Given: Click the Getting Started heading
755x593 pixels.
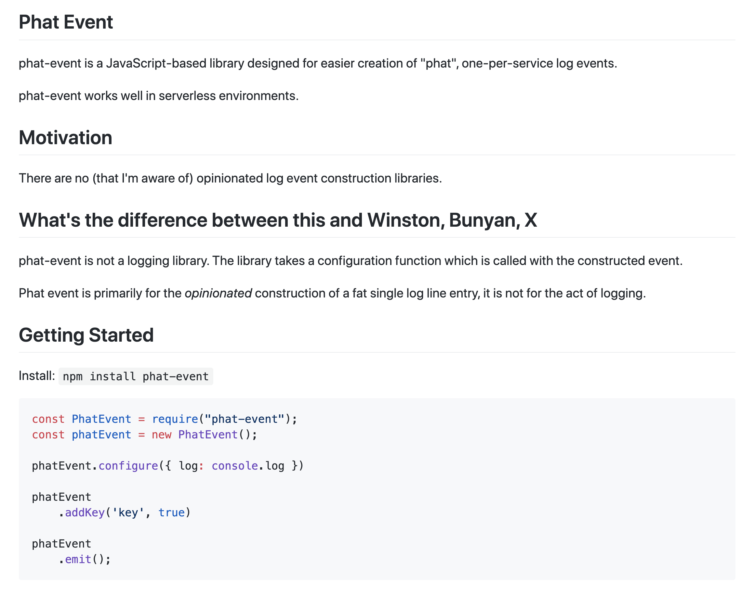Looking at the screenshot, I should coord(86,335).
